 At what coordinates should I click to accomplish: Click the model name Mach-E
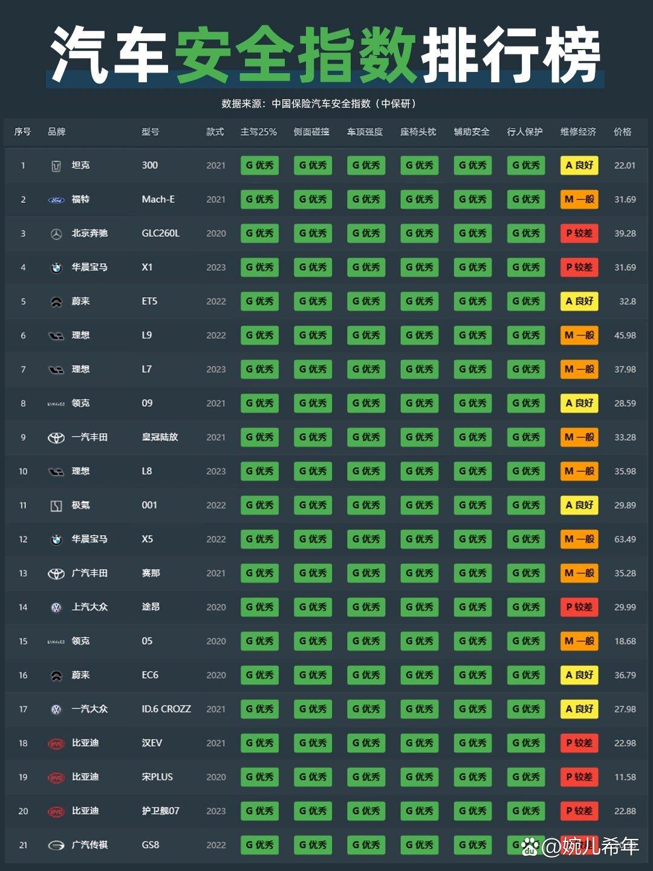158,199
